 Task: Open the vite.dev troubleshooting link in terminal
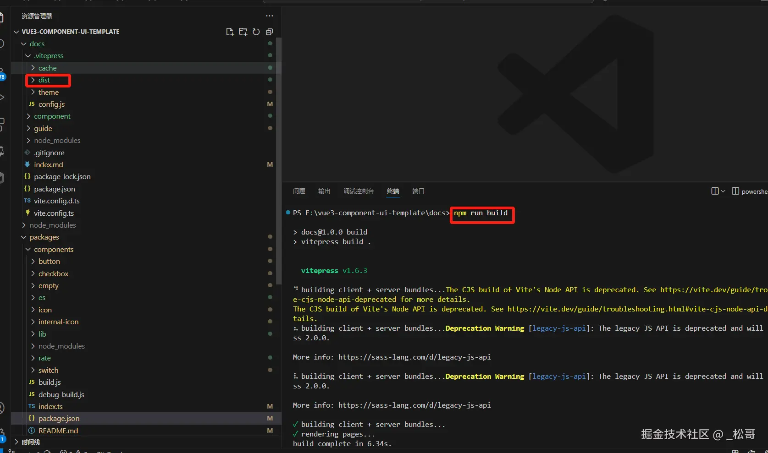point(638,309)
